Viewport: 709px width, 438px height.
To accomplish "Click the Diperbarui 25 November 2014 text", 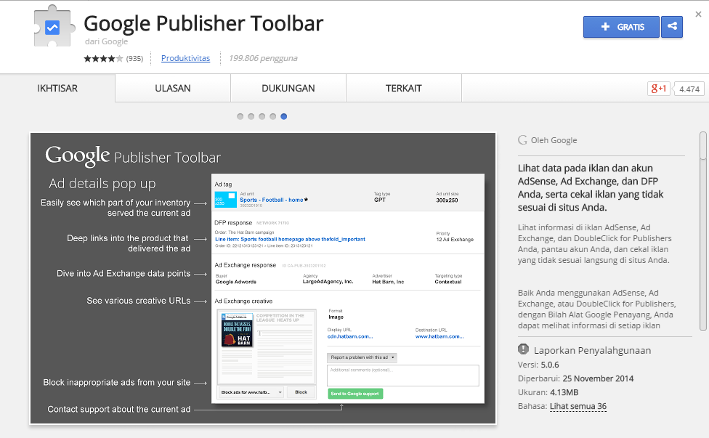I will pyautogui.click(x=575, y=378).
